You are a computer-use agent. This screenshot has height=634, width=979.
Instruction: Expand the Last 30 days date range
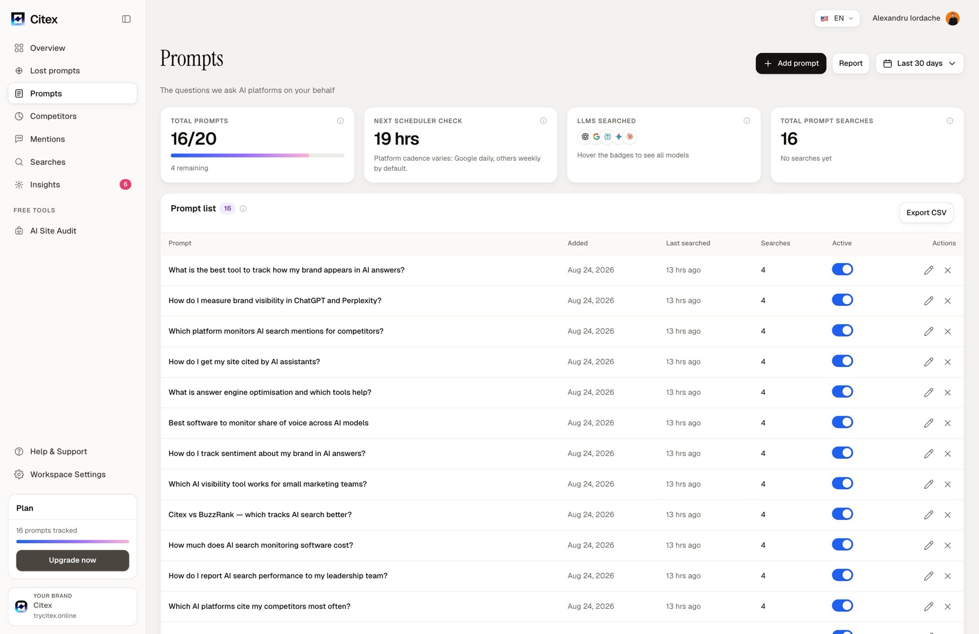tap(919, 63)
